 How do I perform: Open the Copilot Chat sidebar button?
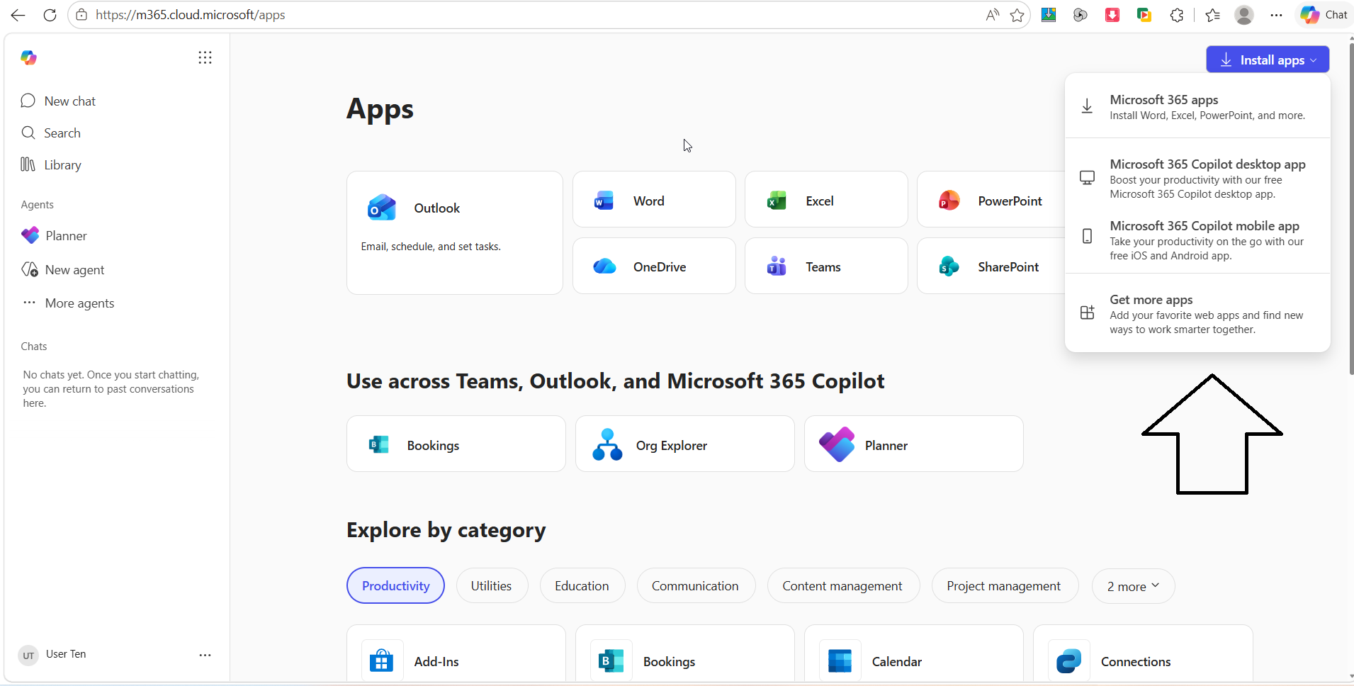coord(1324,15)
